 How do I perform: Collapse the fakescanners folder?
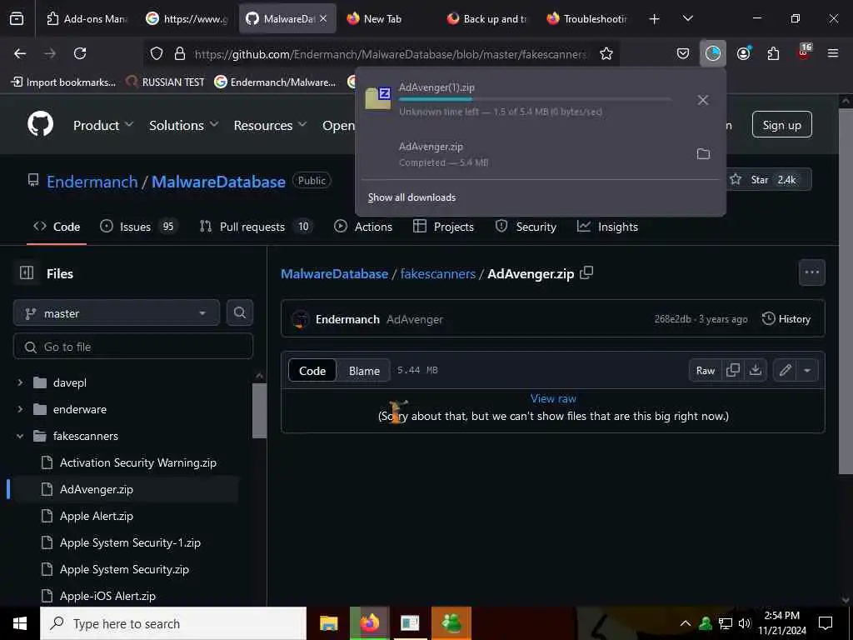(20, 436)
